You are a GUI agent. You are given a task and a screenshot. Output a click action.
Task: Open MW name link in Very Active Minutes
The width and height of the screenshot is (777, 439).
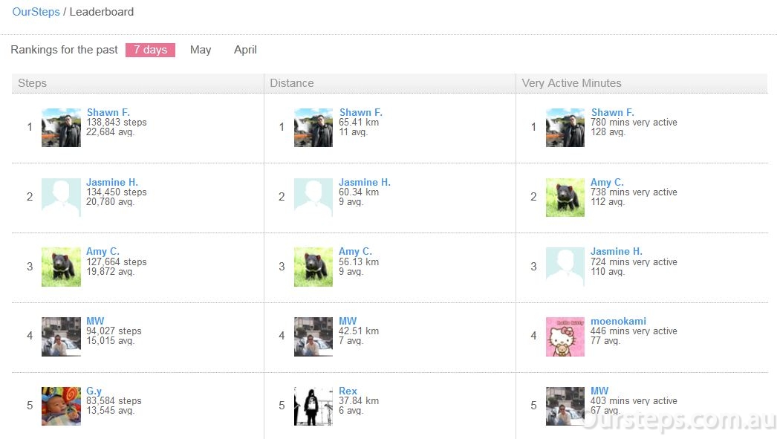coord(599,391)
